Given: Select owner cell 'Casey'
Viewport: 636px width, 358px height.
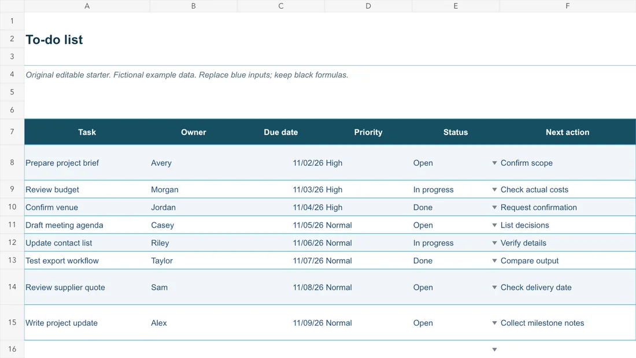Looking at the screenshot, I should tap(194, 225).
